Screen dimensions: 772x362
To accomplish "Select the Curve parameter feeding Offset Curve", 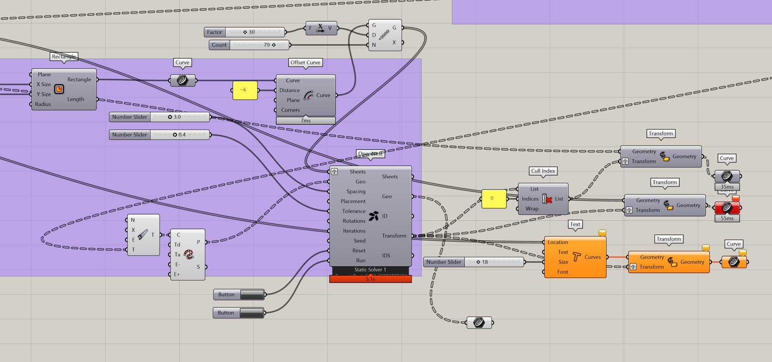I will point(183,80).
